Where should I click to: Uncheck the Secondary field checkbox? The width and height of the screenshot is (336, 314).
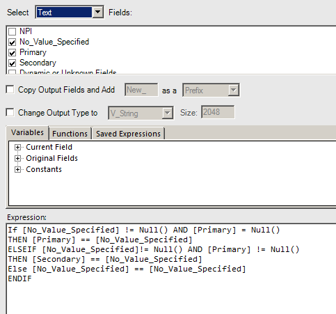click(12, 63)
